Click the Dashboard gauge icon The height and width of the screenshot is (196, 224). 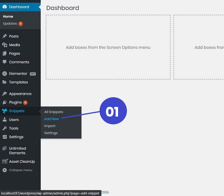[4, 7]
